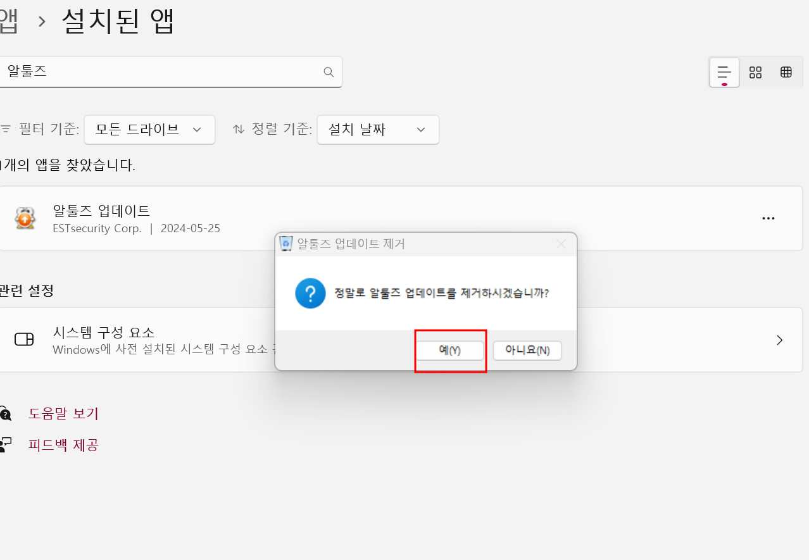Click the ESTsecurity Corp. publisher text
The image size is (809, 560).
97,228
